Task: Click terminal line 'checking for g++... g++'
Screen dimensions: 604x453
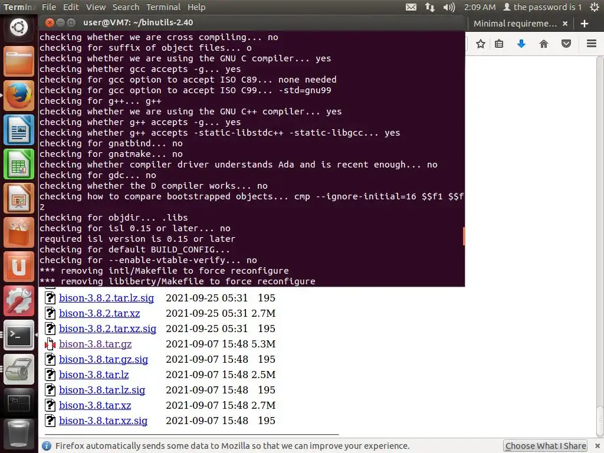Action: tap(100, 101)
